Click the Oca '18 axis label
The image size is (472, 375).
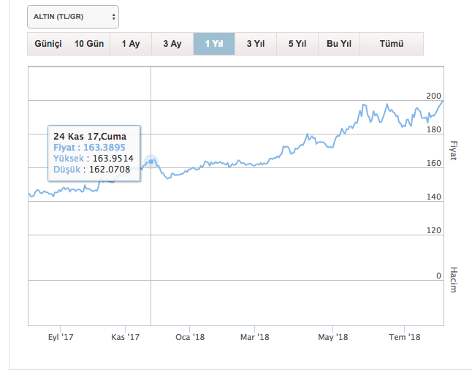coord(190,337)
